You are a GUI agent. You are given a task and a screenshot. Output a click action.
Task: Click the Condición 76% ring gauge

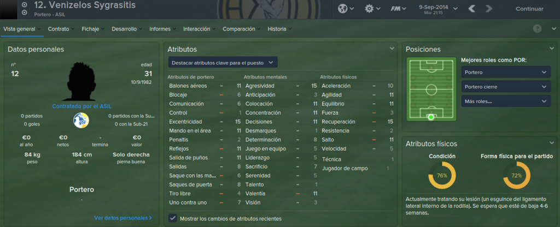pyautogui.click(x=442, y=175)
